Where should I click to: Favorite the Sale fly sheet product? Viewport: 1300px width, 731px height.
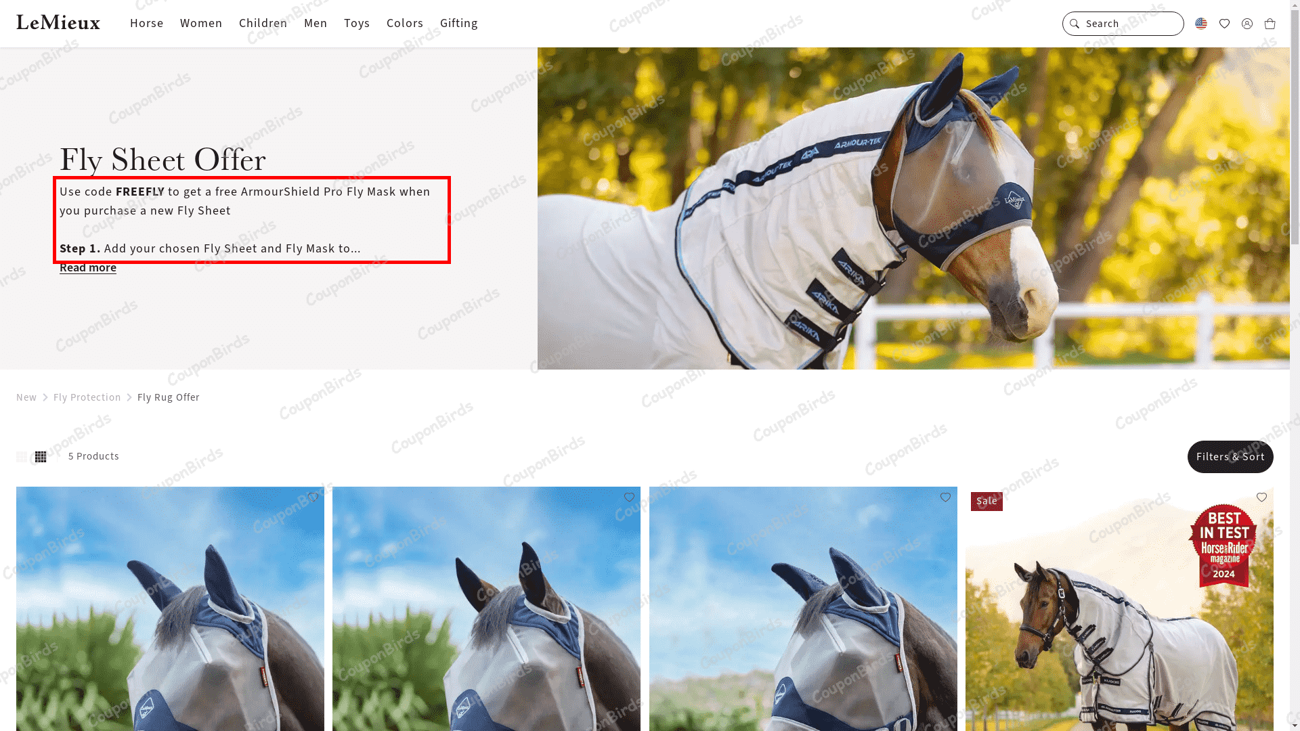pyautogui.click(x=1261, y=497)
